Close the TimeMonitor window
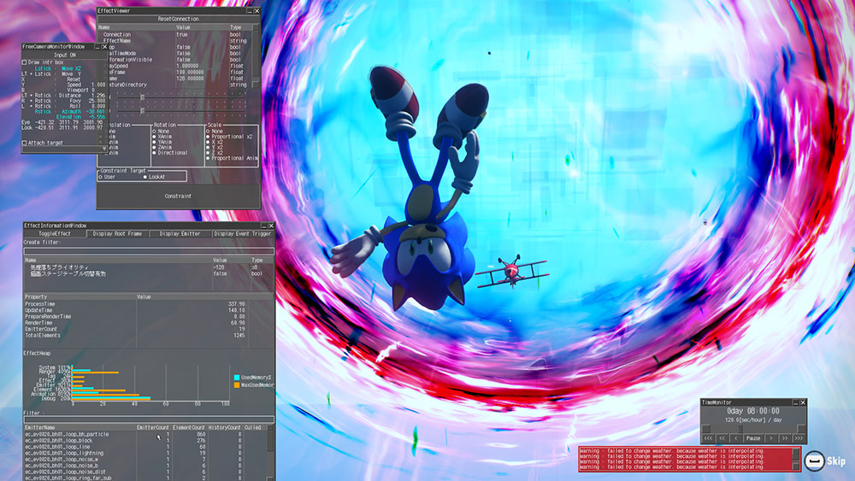Viewport: 855px width, 481px height. 801,402
